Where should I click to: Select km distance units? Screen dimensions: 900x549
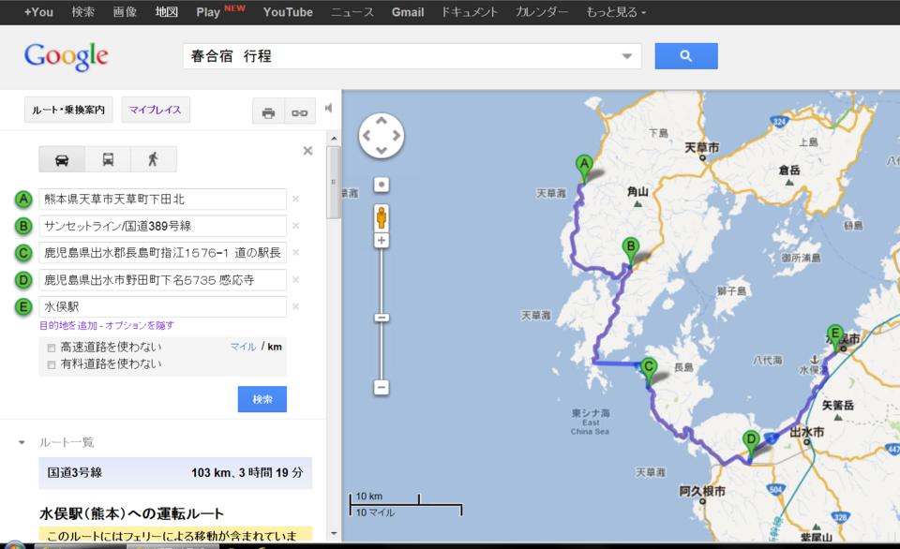[x=275, y=347]
